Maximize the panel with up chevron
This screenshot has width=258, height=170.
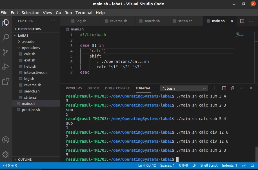[x=242, y=88]
